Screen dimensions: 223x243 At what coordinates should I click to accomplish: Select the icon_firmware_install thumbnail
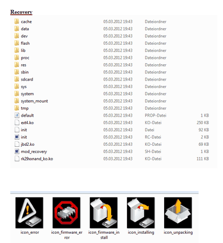coord(104,213)
